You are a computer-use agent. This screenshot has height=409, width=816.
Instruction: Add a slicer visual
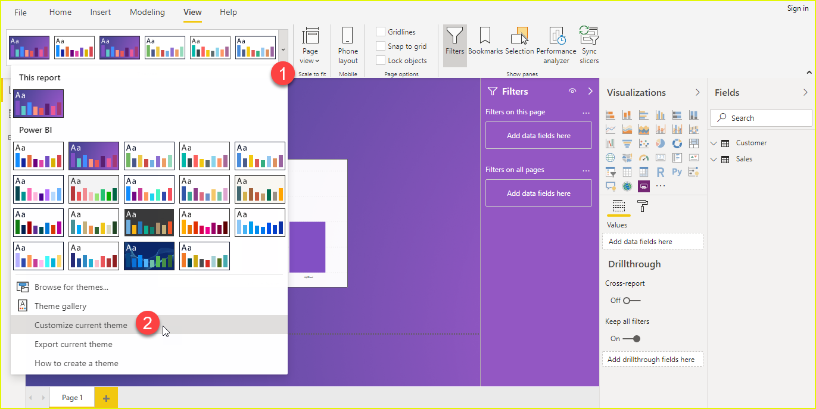point(610,171)
